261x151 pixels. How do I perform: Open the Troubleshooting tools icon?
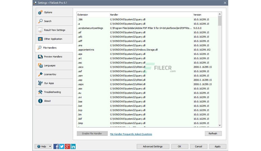[x=40, y=92]
